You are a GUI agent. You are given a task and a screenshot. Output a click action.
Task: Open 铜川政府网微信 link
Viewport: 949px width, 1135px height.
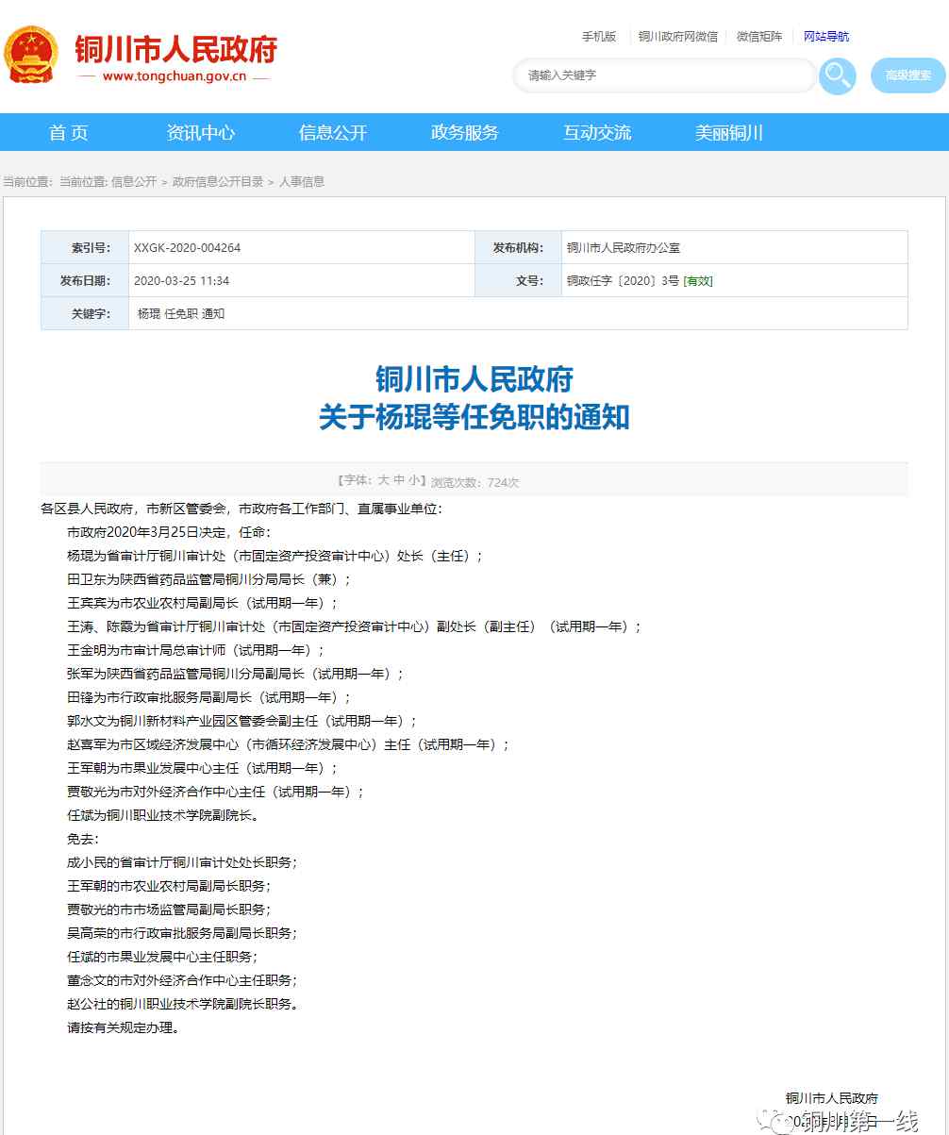(x=677, y=37)
